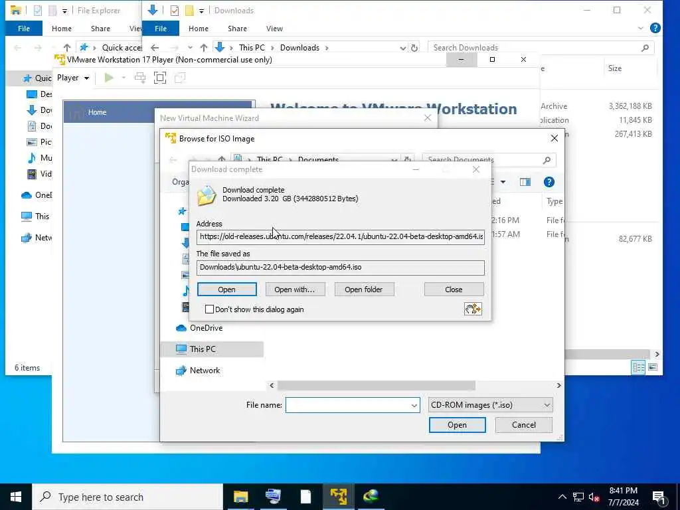The height and width of the screenshot is (510, 680).
Task: Open Share tab in Downloads window
Action: point(237,29)
